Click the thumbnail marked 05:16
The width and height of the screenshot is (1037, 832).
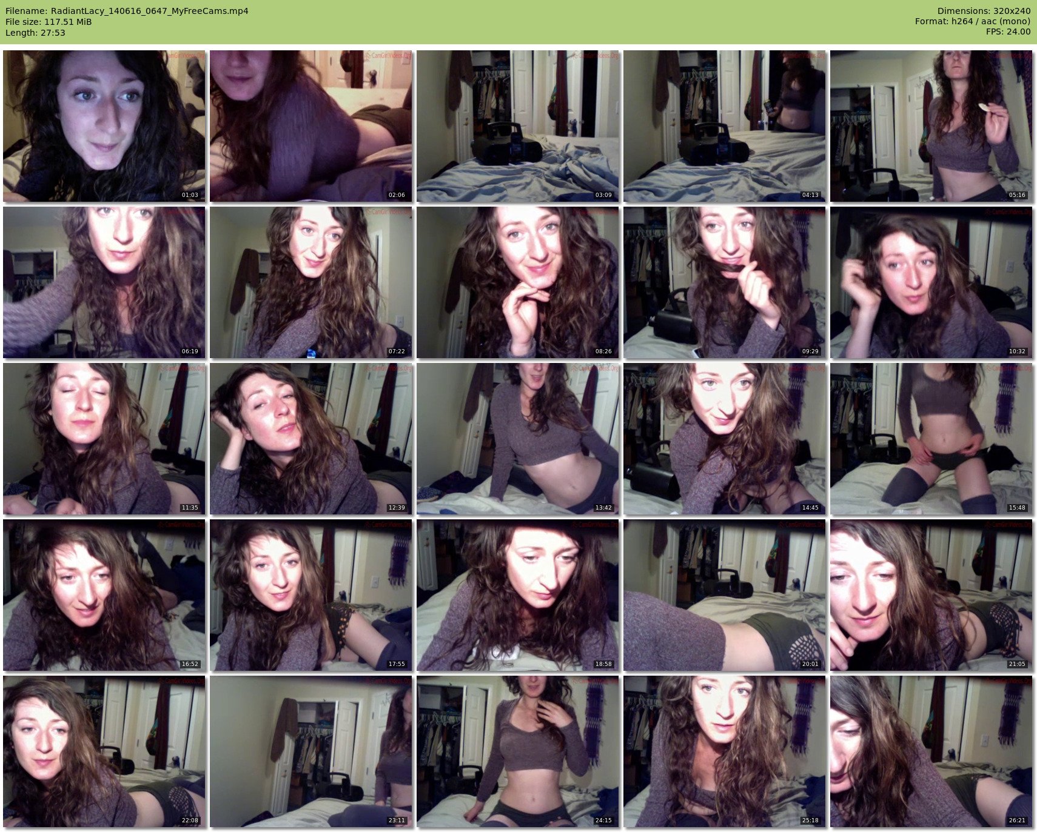point(931,126)
